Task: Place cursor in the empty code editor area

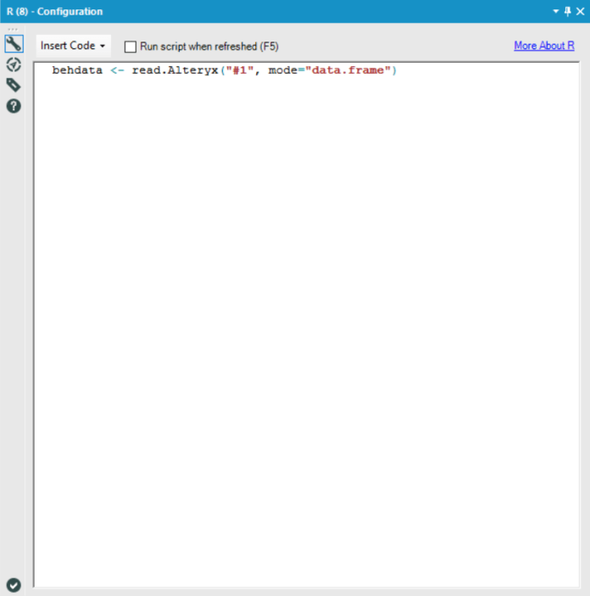Action: (x=305, y=339)
